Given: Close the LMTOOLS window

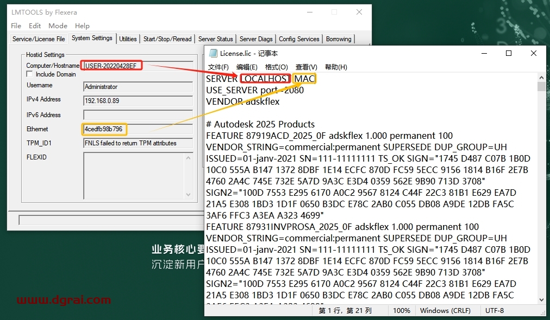Looking at the screenshot, I should [x=359, y=12].
